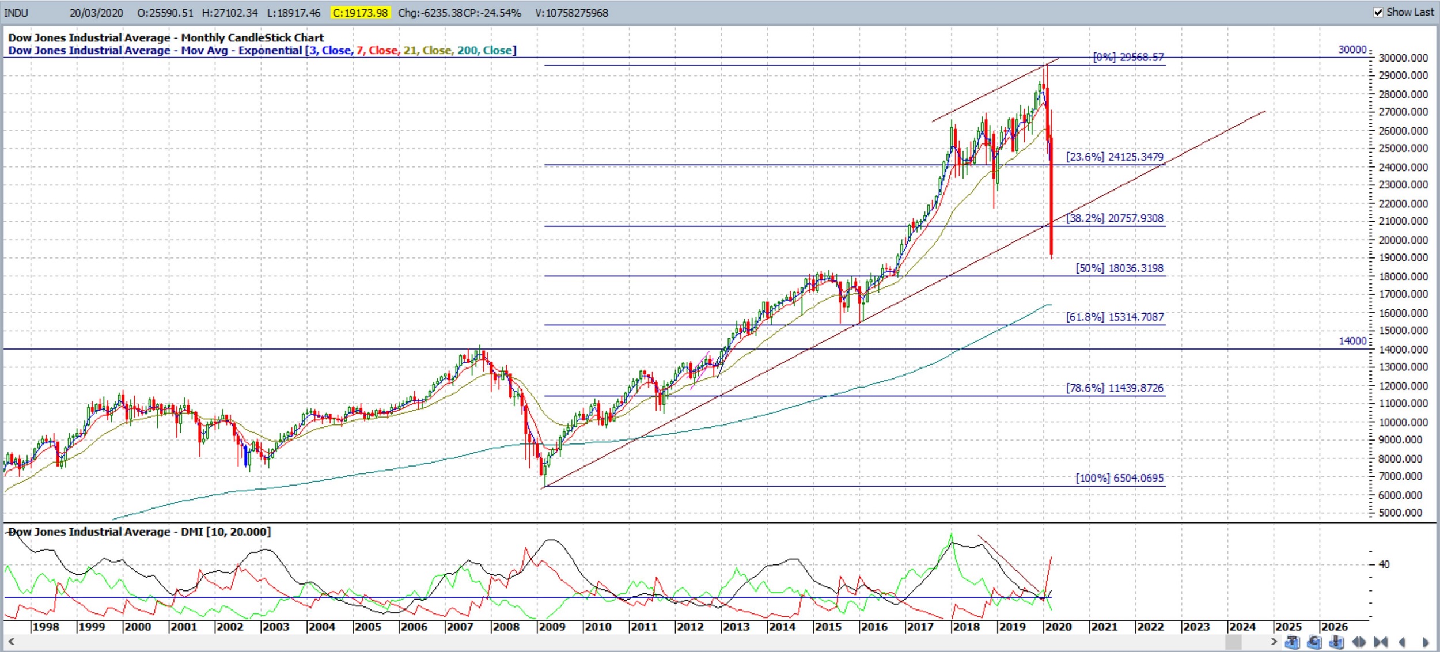Click the blue 'T' chart tool icon
The width and height of the screenshot is (1440, 652).
coord(1292,642)
